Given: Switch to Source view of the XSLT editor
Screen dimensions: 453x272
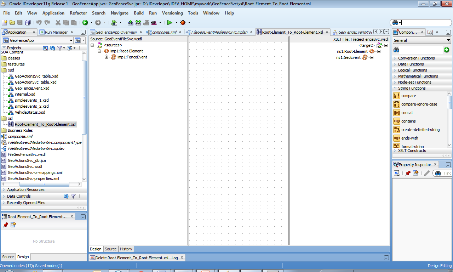Looking at the screenshot, I should [110, 249].
